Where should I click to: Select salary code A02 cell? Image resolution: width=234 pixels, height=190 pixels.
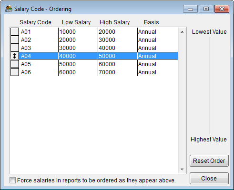[x=39, y=40]
